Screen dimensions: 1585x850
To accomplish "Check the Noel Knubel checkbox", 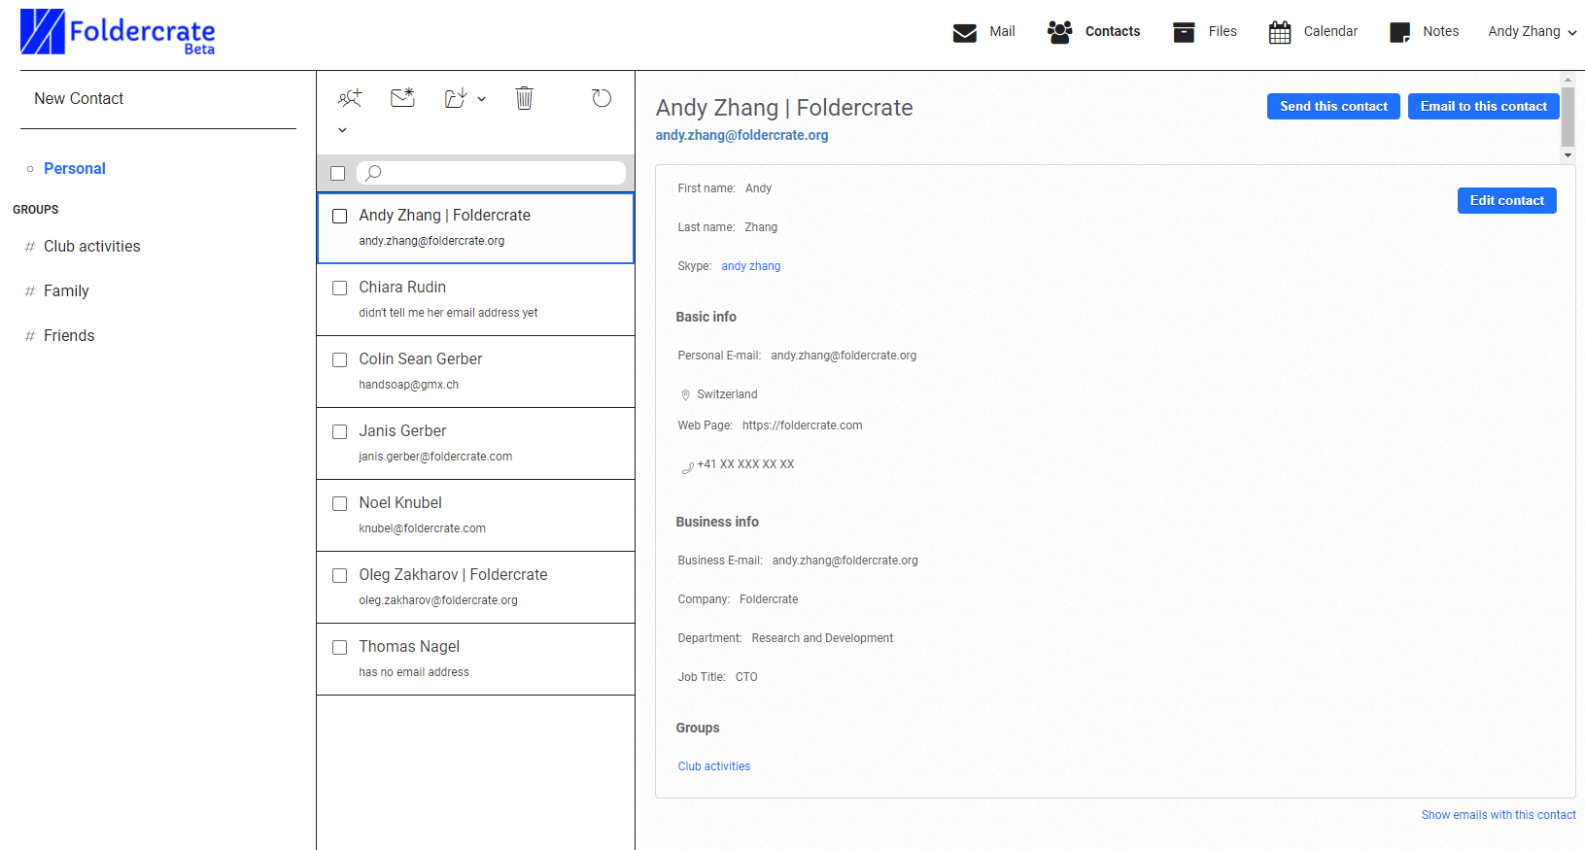I will pos(340,503).
